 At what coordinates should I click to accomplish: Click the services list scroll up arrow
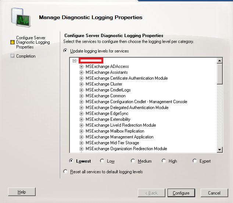[x=219, y=61]
